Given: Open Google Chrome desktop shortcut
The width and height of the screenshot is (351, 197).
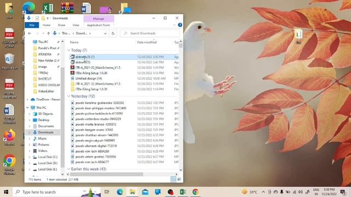Looking at the screenshot, I should pos(9,164).
